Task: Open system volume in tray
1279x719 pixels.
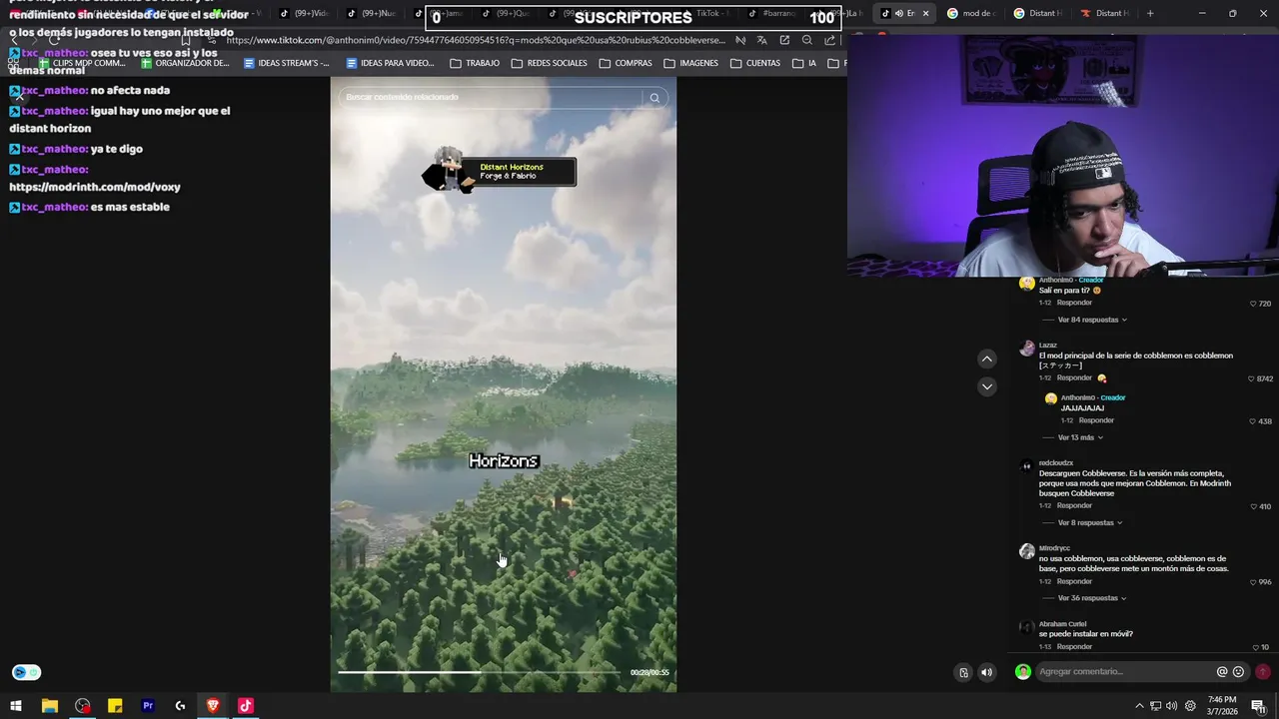Action: click(1171, 706)
